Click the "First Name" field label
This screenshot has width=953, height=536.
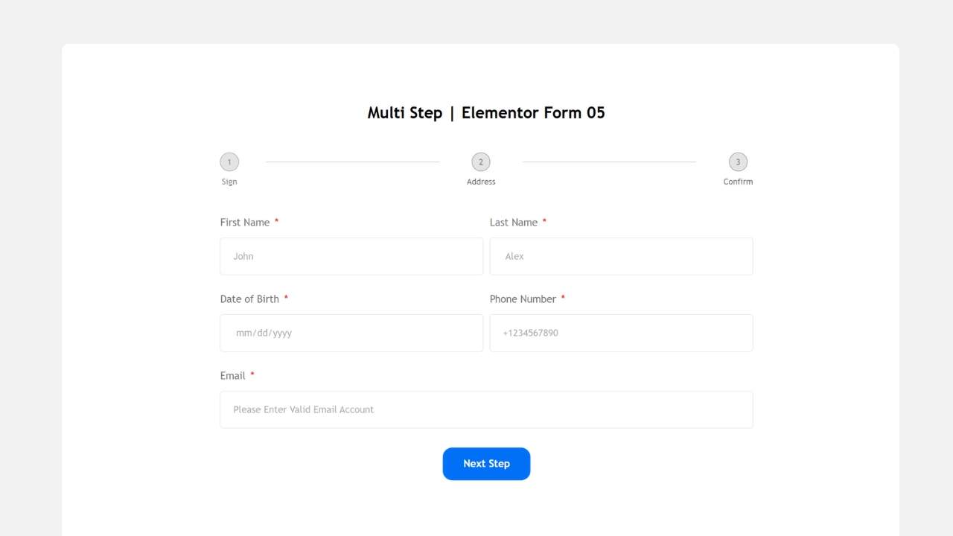(245, 223)
